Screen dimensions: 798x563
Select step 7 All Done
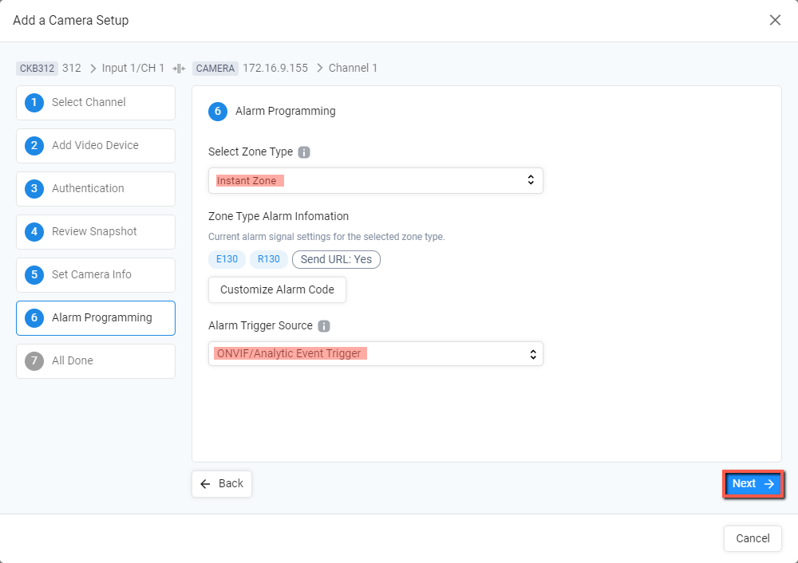pyautogui.click(x=96, y=361)
